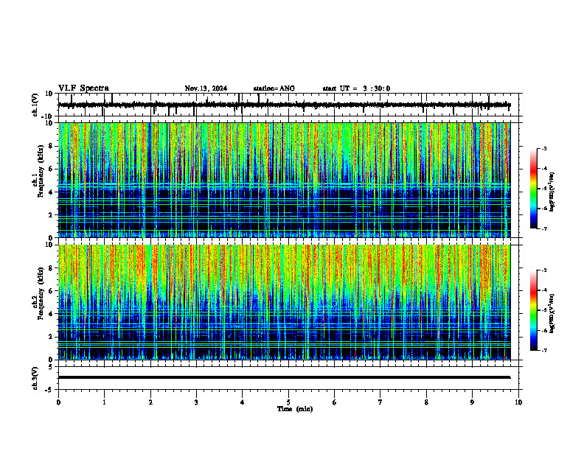Viewport: 584px width, 451px height.
Task: Click time axis tick label '2' at bottom
Action: pyautogui.click(x=150, y=402)
